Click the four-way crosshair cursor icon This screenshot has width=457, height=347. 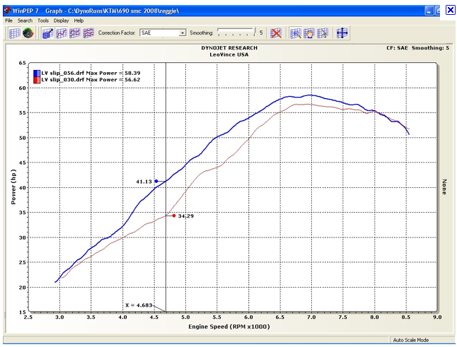point(342,33)
